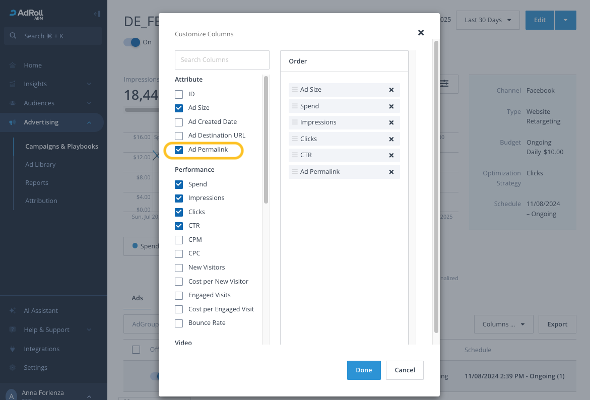This screenshot has width=590, height=400.
Task: Open the dropdown arrow beside Edit
Action: click(x=565, y=20)
